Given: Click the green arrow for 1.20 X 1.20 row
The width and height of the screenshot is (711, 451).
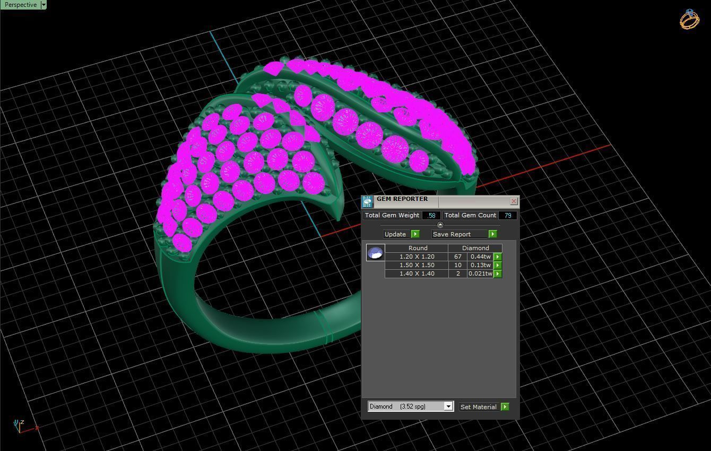Looking at the screenshot, I should coord(498,257).
